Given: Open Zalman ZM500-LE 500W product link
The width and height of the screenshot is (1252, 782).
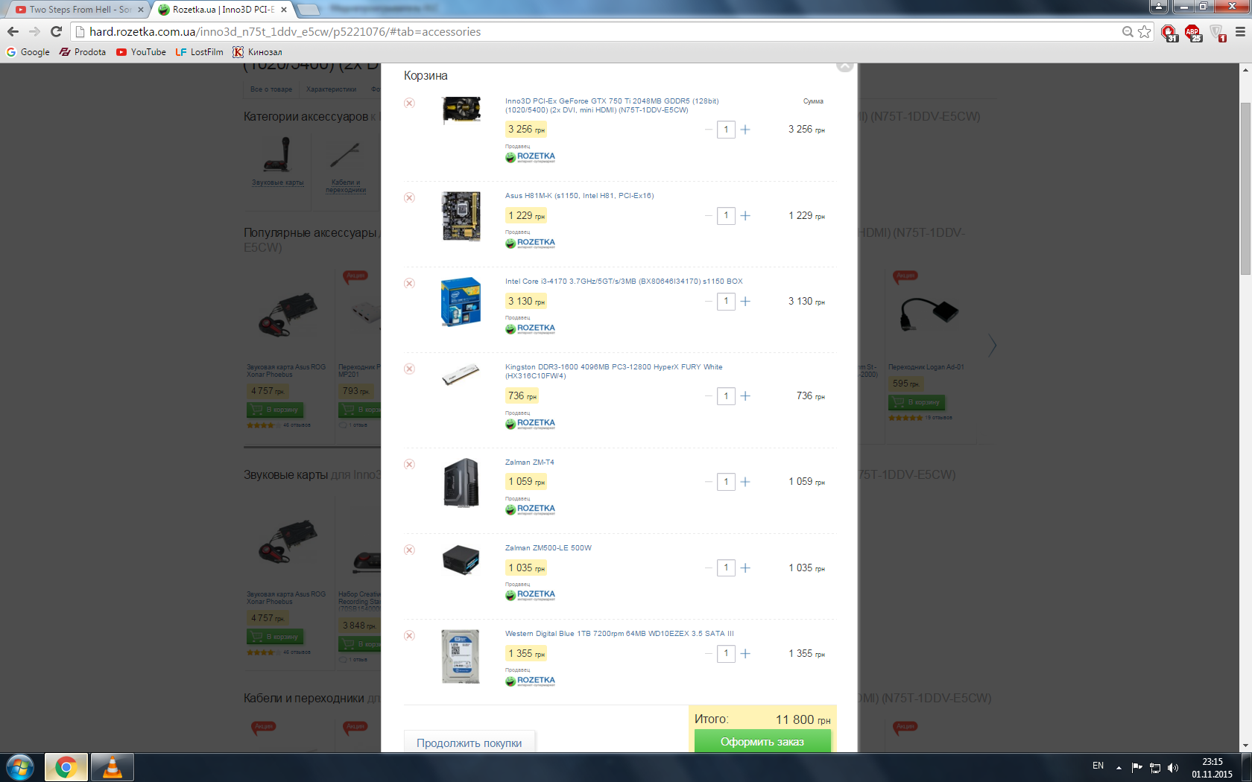Looking at the screenshot, I should pos(548,548).
